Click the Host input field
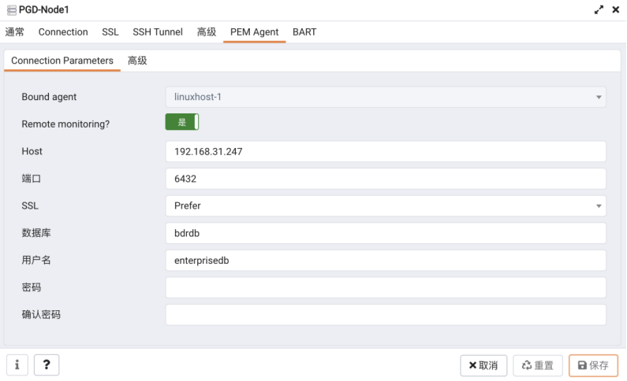Screen dimensions: 627x381 386,151
